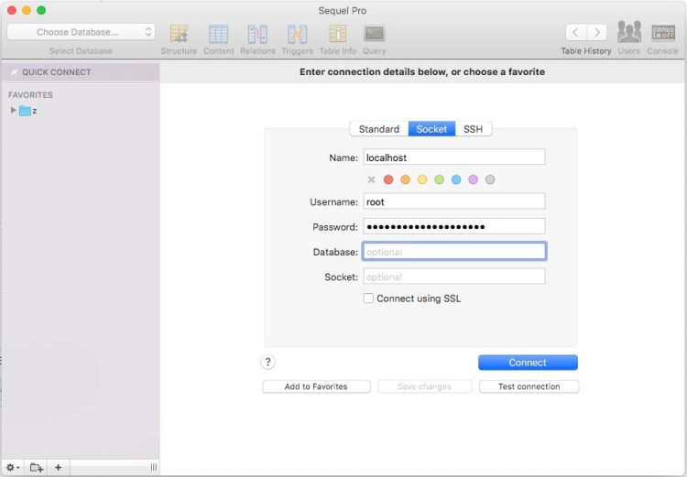Click the Username field containing root

(454, 201)
